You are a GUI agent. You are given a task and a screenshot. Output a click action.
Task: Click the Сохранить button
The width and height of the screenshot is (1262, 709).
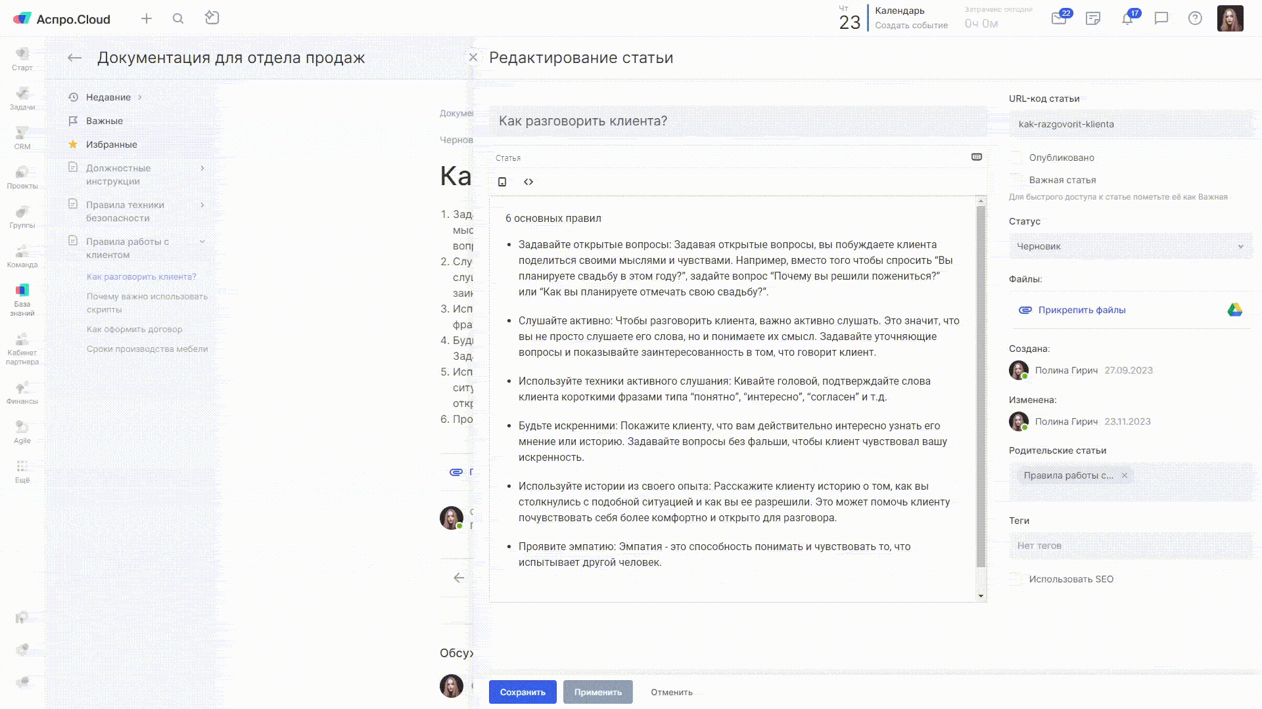point(523,692)
